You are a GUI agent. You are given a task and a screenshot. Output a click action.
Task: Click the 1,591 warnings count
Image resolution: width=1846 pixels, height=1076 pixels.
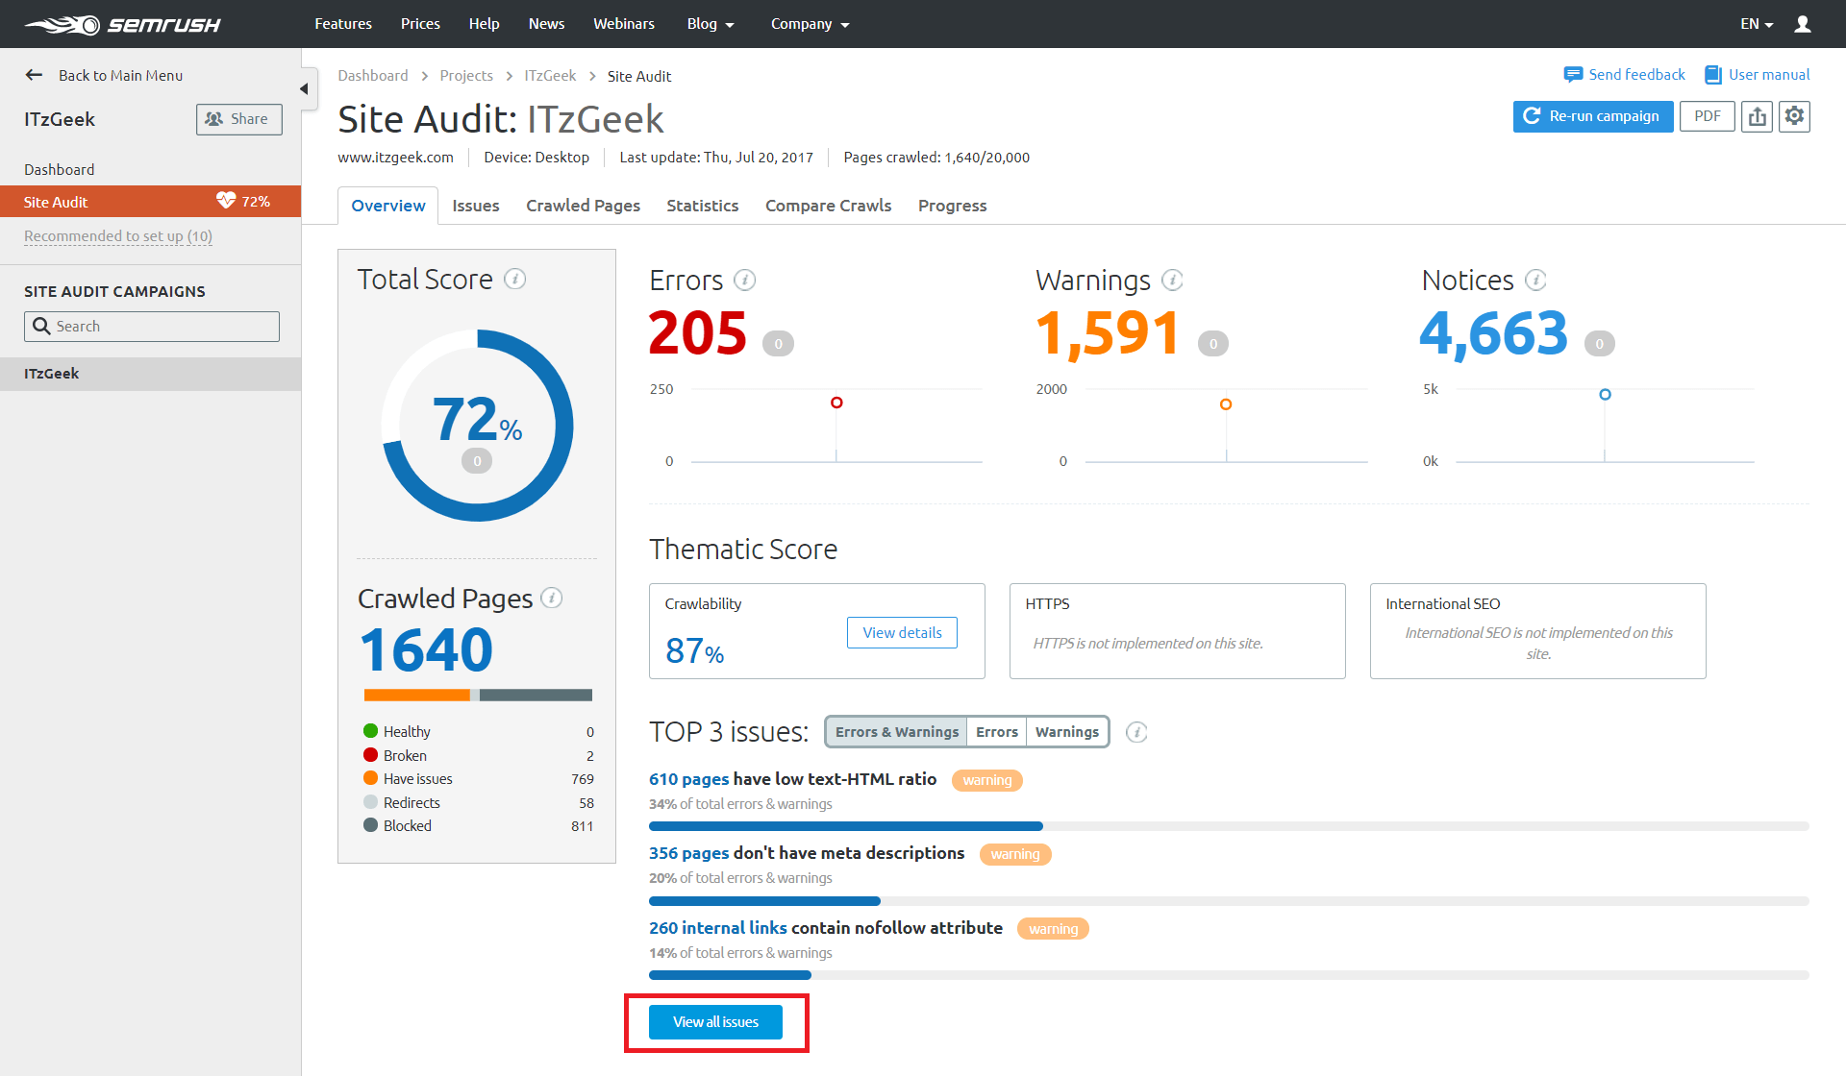[x=1108, y=334]
